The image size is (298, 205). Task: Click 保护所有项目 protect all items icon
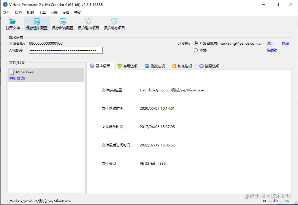click(x=114, y=21)
